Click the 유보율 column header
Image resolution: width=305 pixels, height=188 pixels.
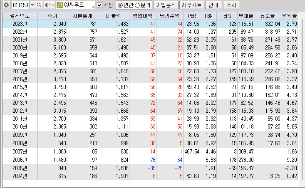(268, 16)
